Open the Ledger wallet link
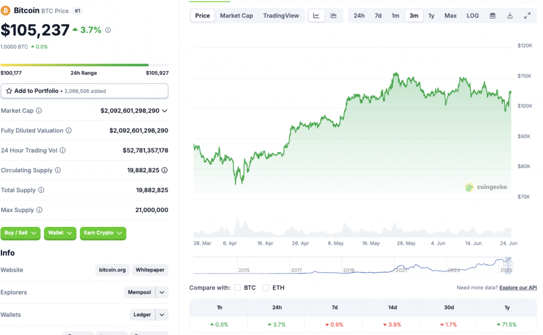 (x=142, y=315)
